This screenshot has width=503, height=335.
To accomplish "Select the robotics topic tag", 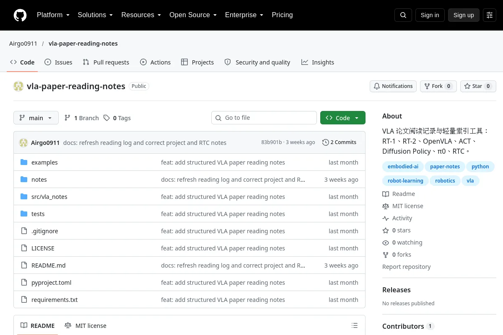I will click(x=445, y=181).
